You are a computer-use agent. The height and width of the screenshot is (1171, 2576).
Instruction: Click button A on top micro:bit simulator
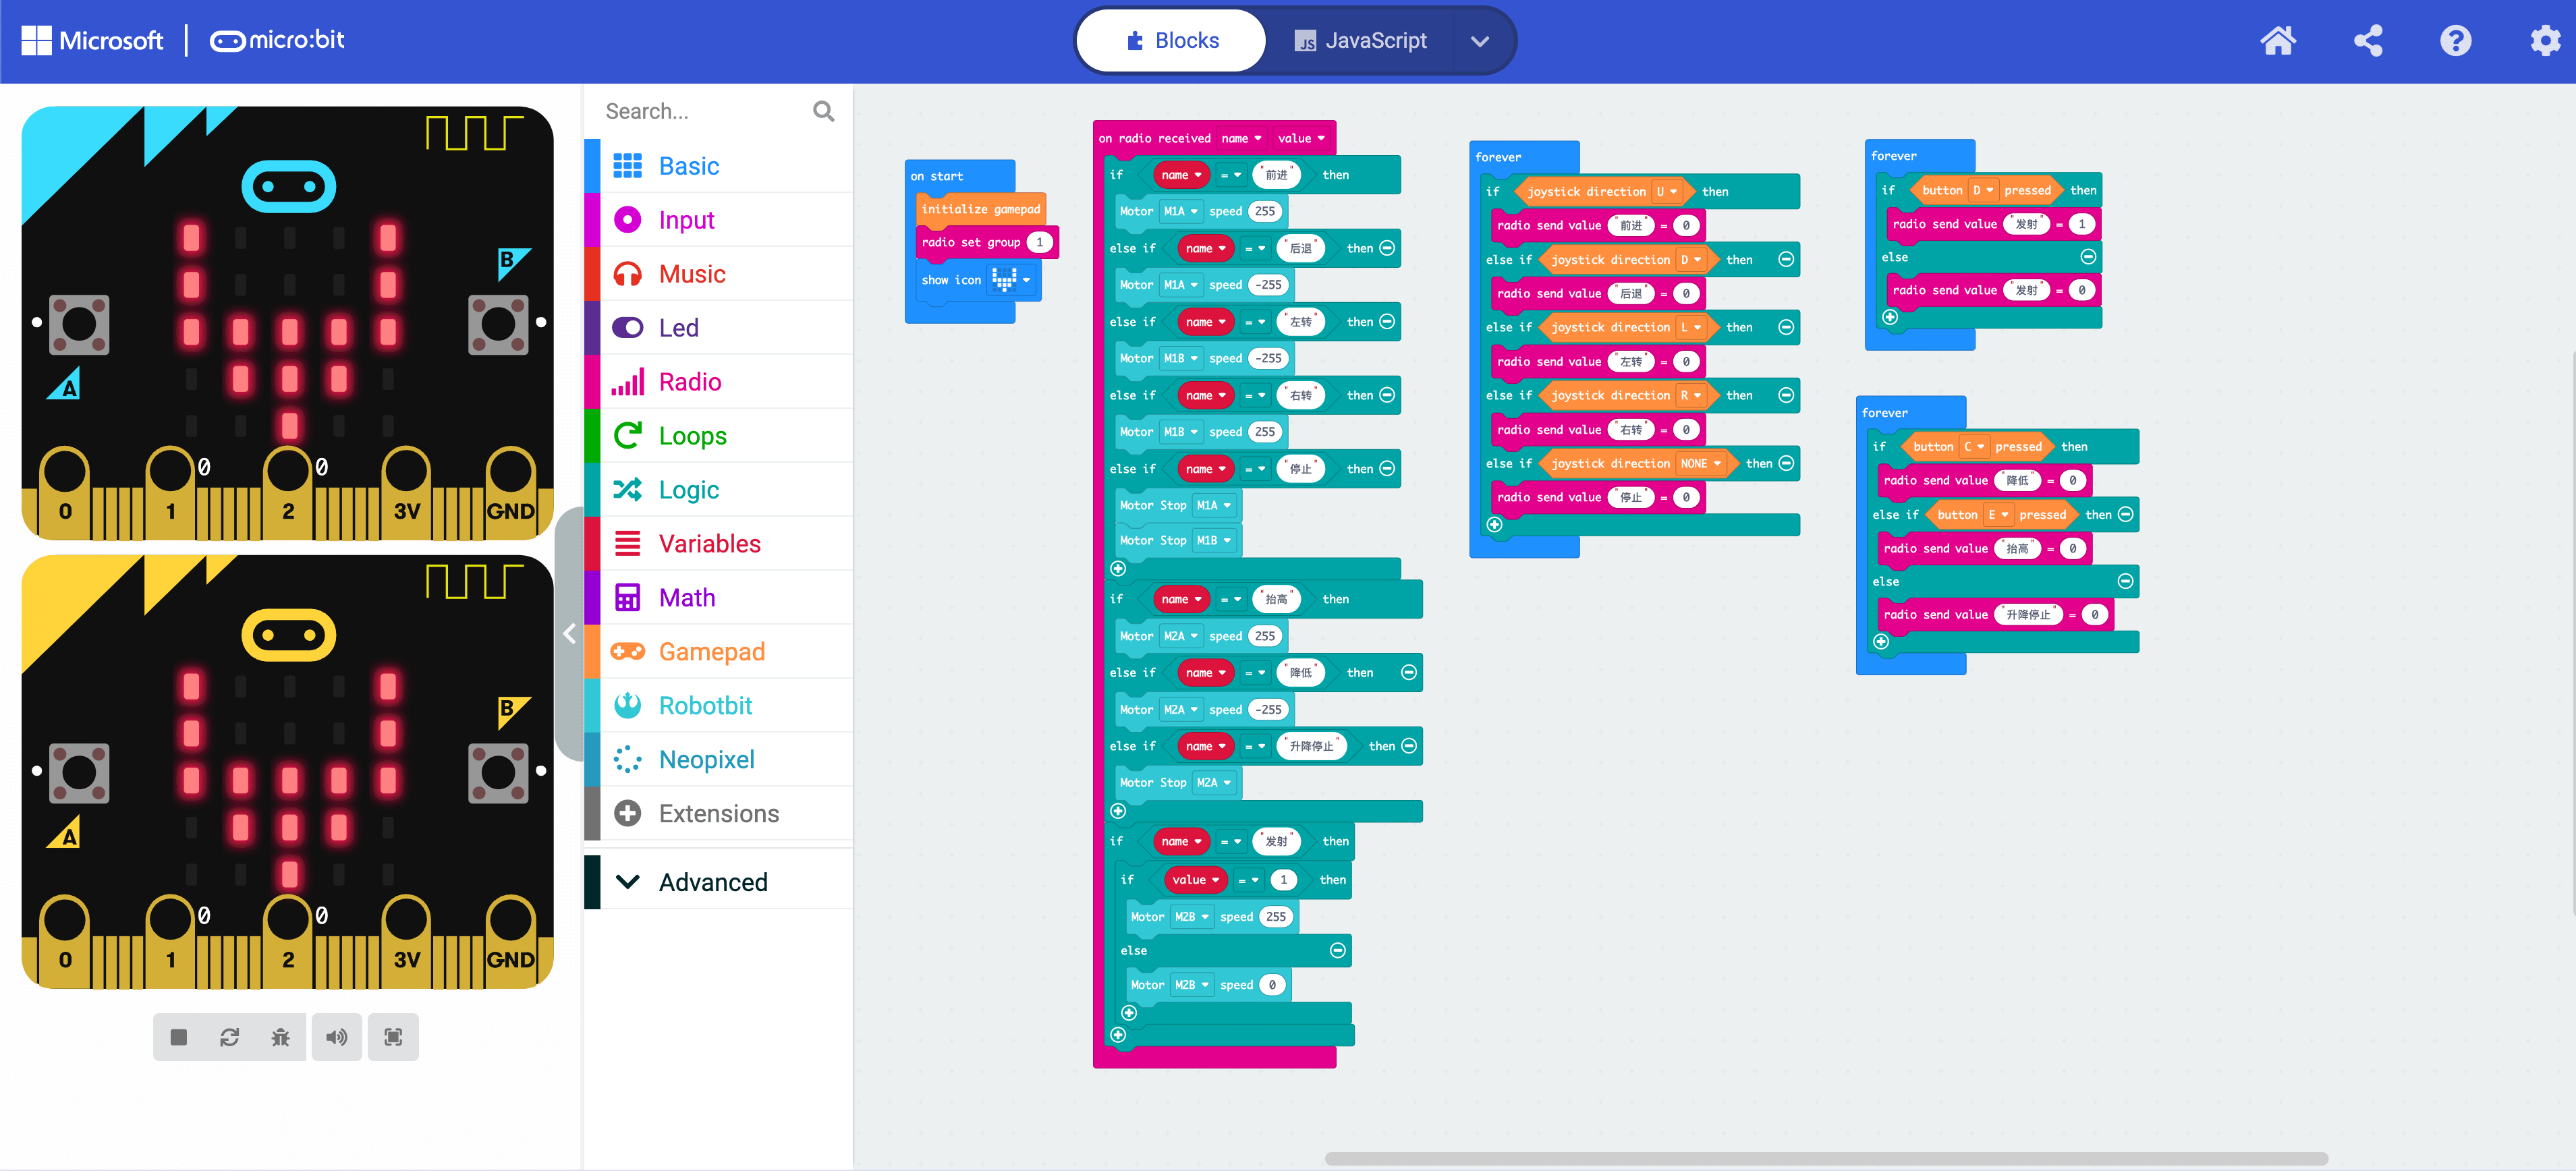[78, 324]
